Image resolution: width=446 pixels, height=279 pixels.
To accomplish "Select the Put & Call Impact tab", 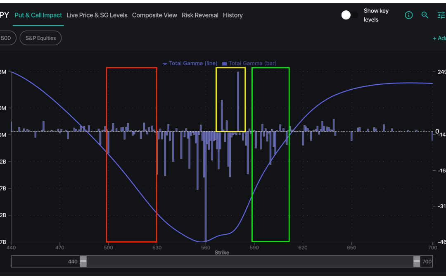I will coord(38,15).
